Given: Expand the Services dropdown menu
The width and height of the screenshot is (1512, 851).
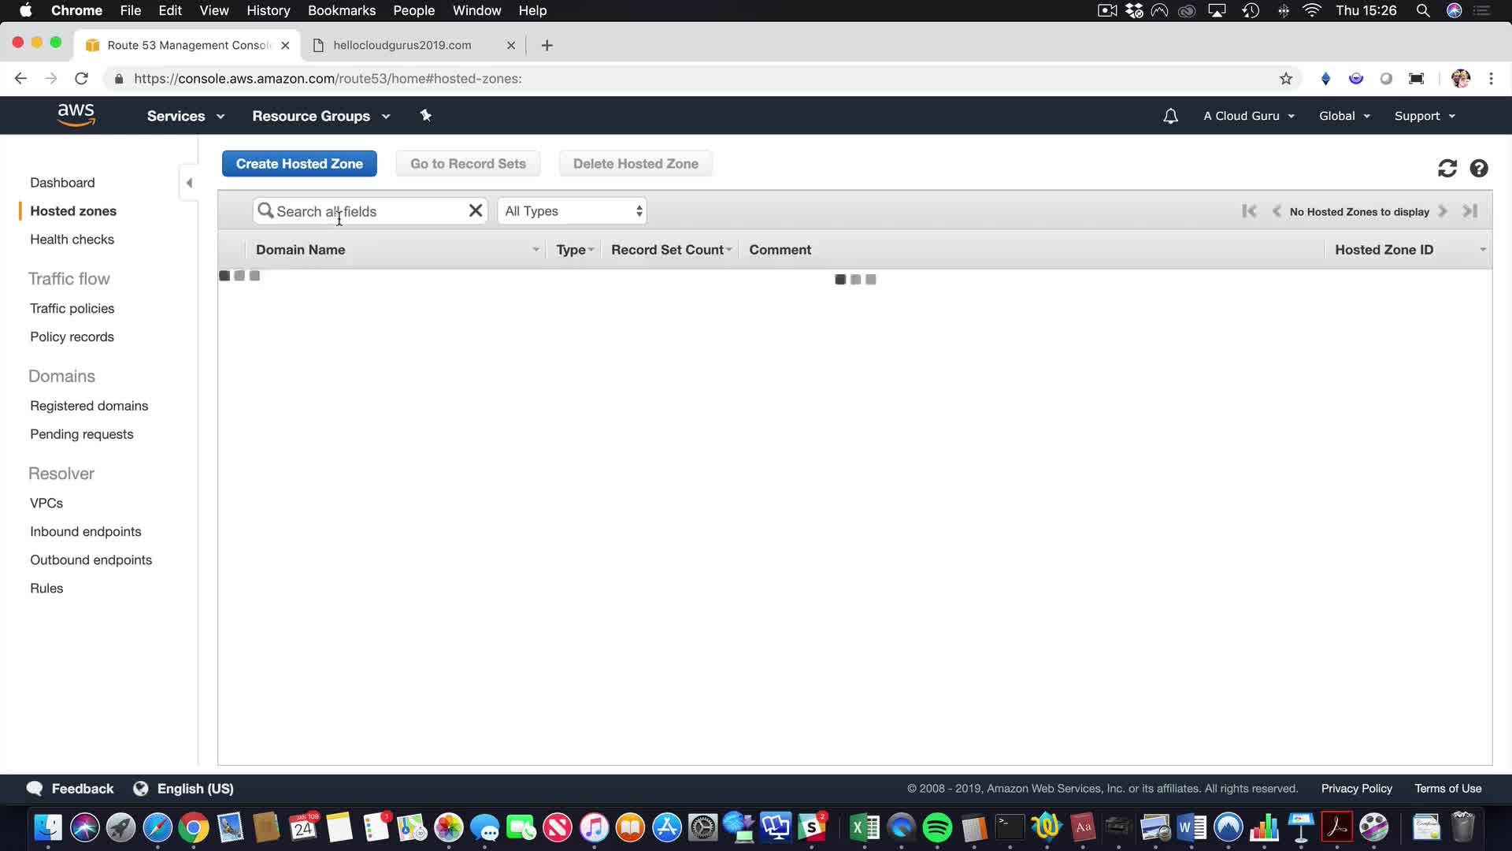Looking at the screenshot, I should coord(185,116).
